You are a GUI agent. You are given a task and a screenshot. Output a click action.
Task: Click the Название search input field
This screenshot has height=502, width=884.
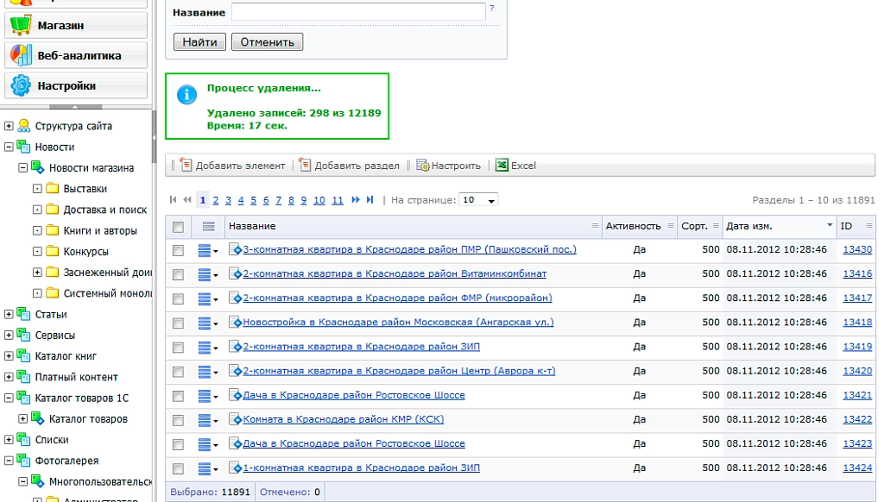point(358,12)
